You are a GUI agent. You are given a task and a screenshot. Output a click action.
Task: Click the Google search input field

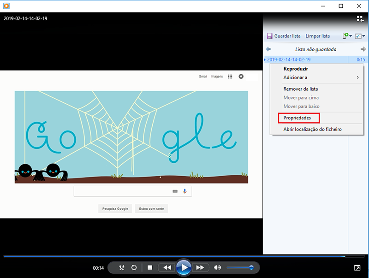click(133, 191)
